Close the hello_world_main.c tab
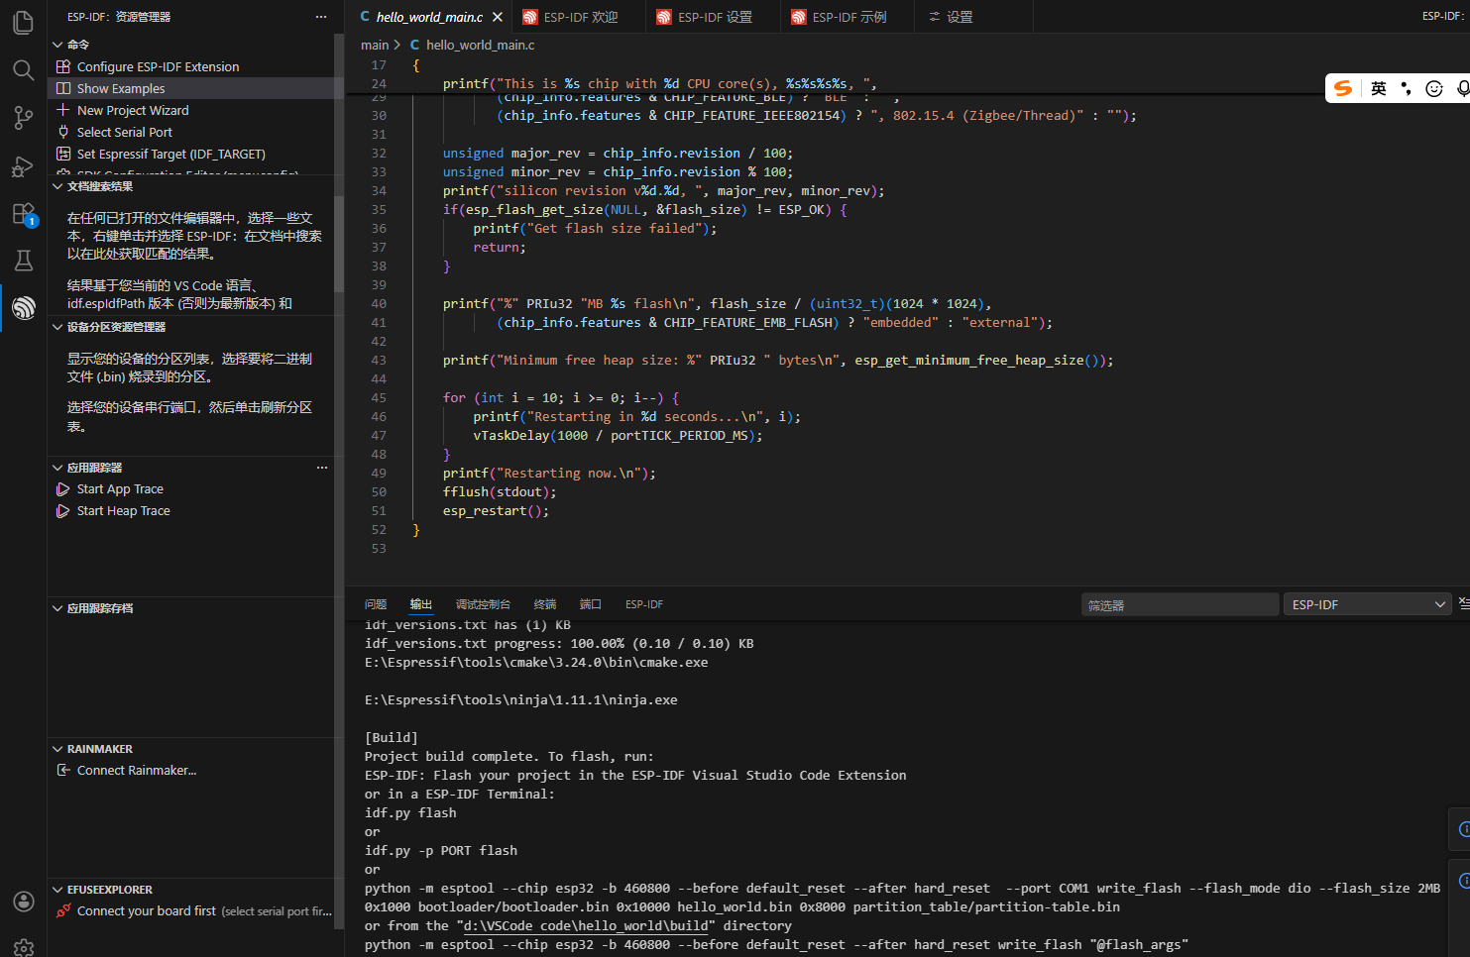 [x=498, y=17]
